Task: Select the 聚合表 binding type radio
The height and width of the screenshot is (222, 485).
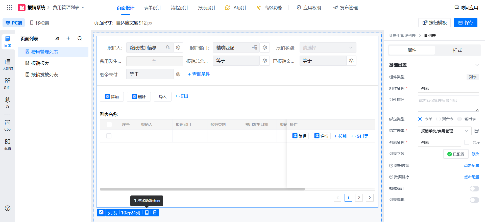Action: tap(439, 119)
